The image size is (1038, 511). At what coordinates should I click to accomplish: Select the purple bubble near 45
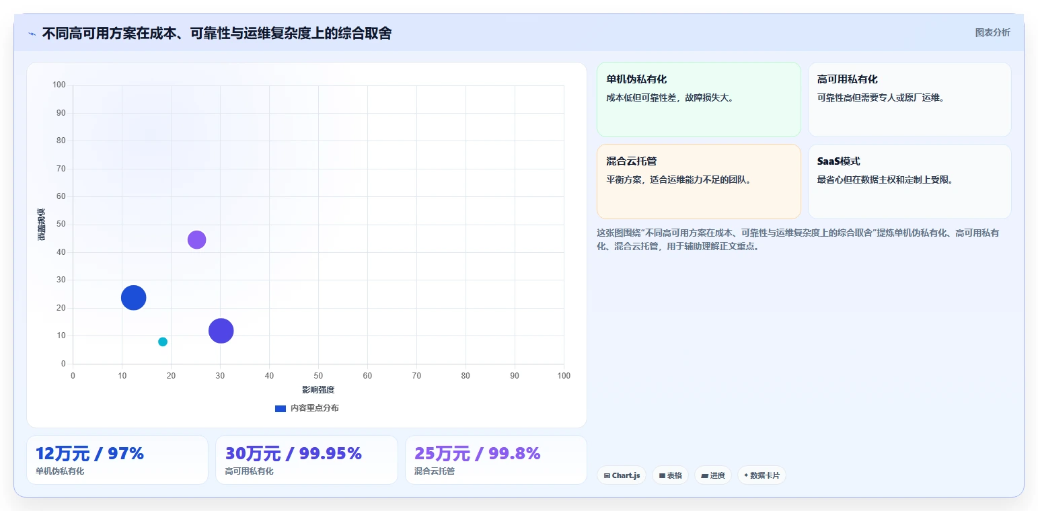click(196, 239)
